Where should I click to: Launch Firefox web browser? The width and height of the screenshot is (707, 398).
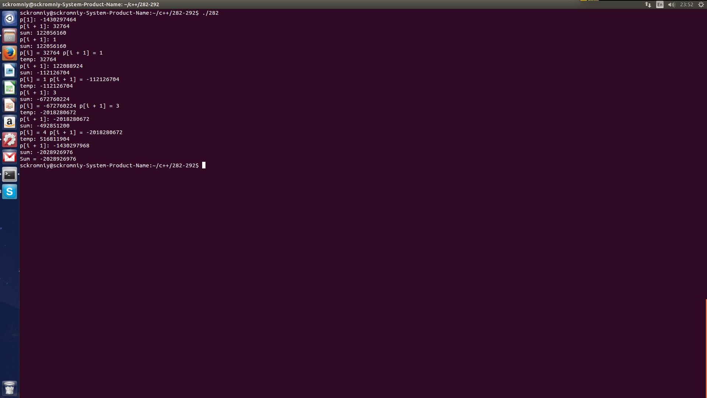point(10,53)
